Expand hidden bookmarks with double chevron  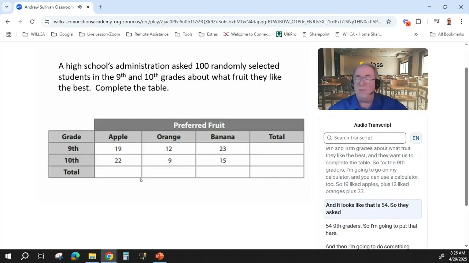[x=416, y=34]
